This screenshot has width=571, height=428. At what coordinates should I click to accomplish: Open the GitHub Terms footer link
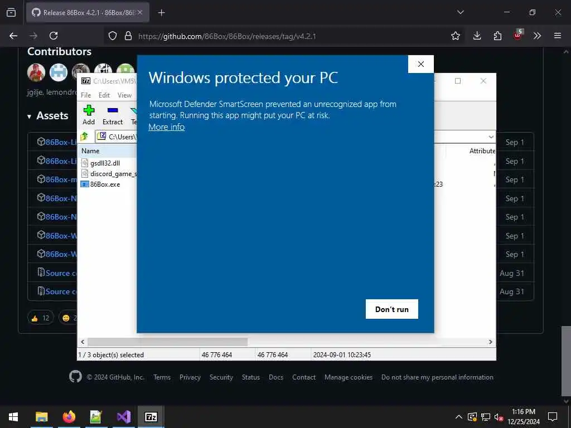coord(162,377)
